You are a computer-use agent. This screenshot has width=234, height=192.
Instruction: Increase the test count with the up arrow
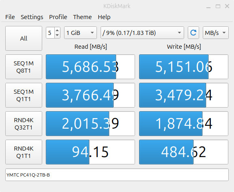coord(57,30)
